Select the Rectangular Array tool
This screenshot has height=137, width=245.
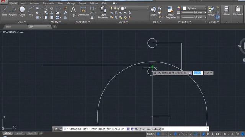click(x=57, y=17)
